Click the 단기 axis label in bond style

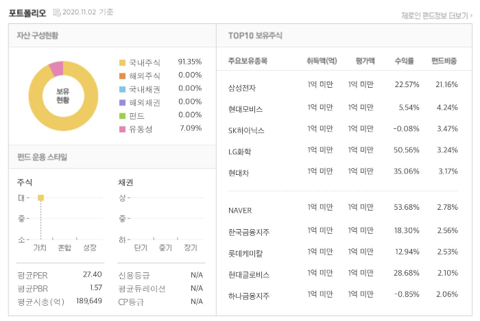[141, 248]
